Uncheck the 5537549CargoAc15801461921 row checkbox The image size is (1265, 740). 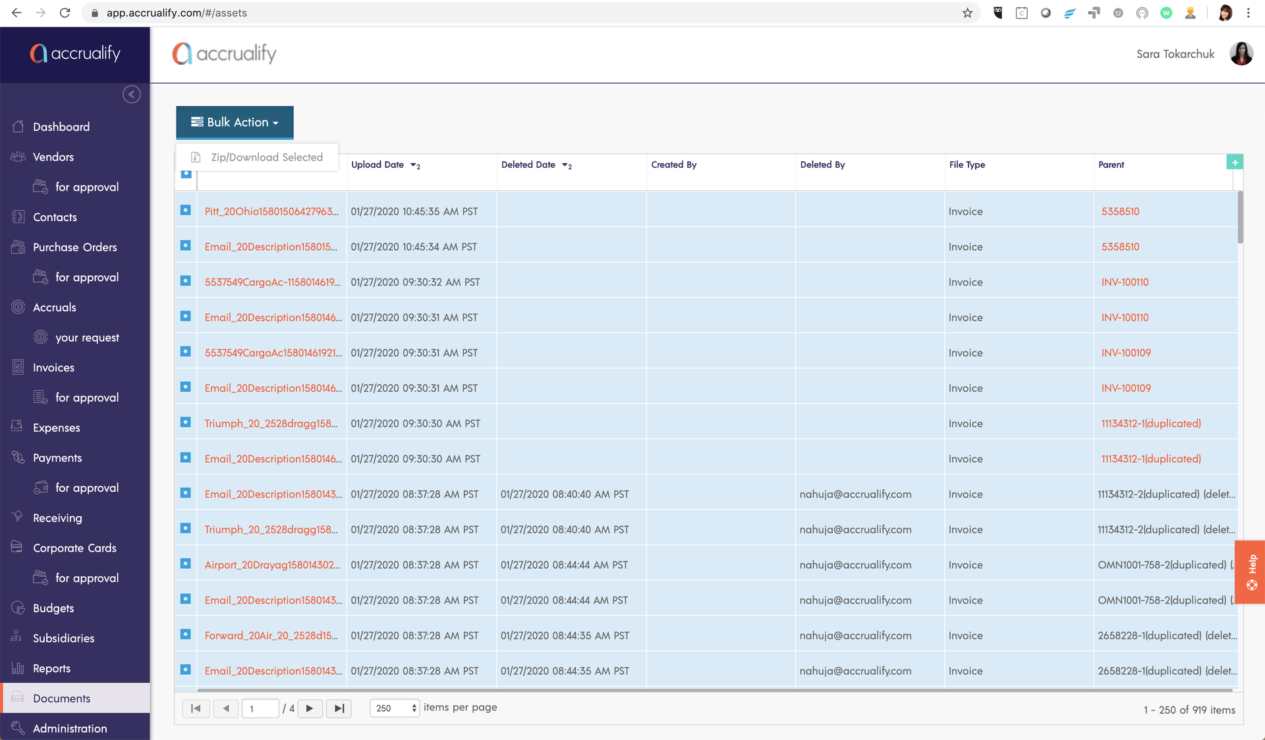186,352
